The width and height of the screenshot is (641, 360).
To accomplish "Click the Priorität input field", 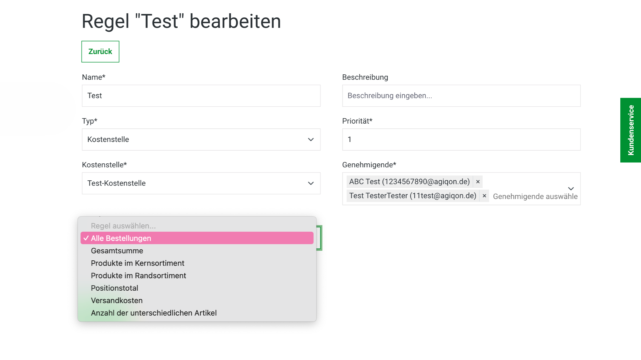I will pyautogui.click(x=461, y=139).
